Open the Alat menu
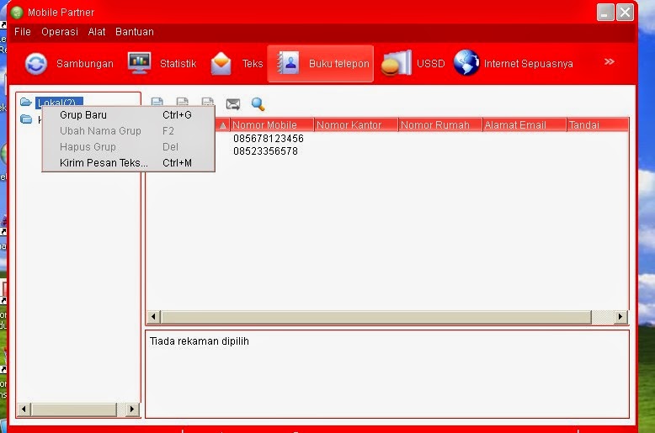Image resolution: width=655 pixels, height=433 pixels. (x=97, y=32)
